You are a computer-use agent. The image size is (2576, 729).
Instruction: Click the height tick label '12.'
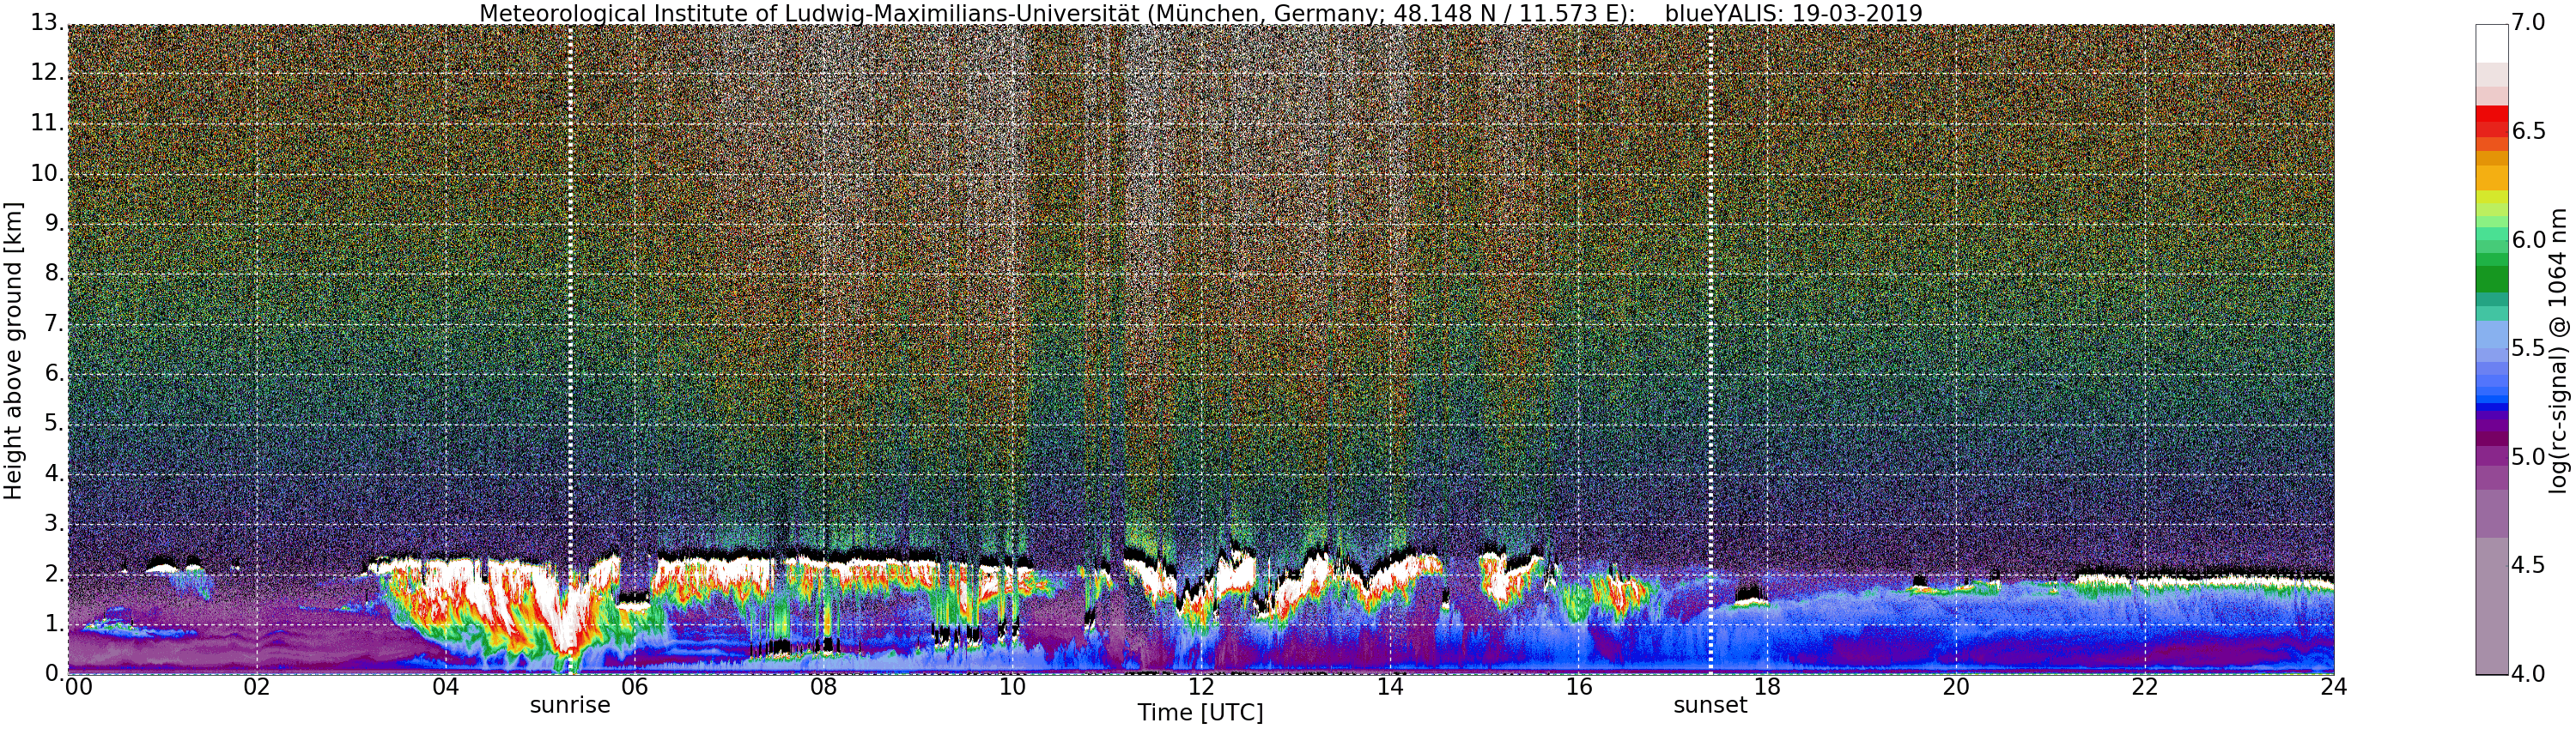coord(47,72)
